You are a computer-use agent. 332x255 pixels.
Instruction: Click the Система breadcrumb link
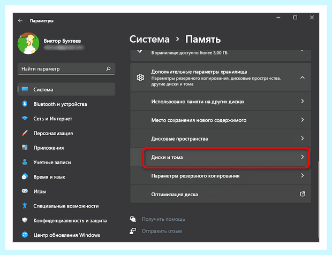(149, 40)
